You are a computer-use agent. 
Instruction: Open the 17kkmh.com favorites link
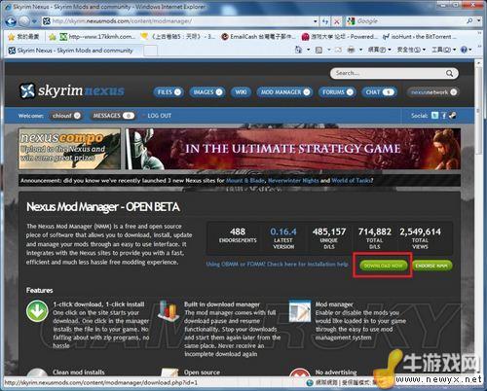[x=97, y=37]
